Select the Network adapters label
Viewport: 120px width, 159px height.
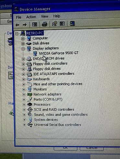click(47, 94)
